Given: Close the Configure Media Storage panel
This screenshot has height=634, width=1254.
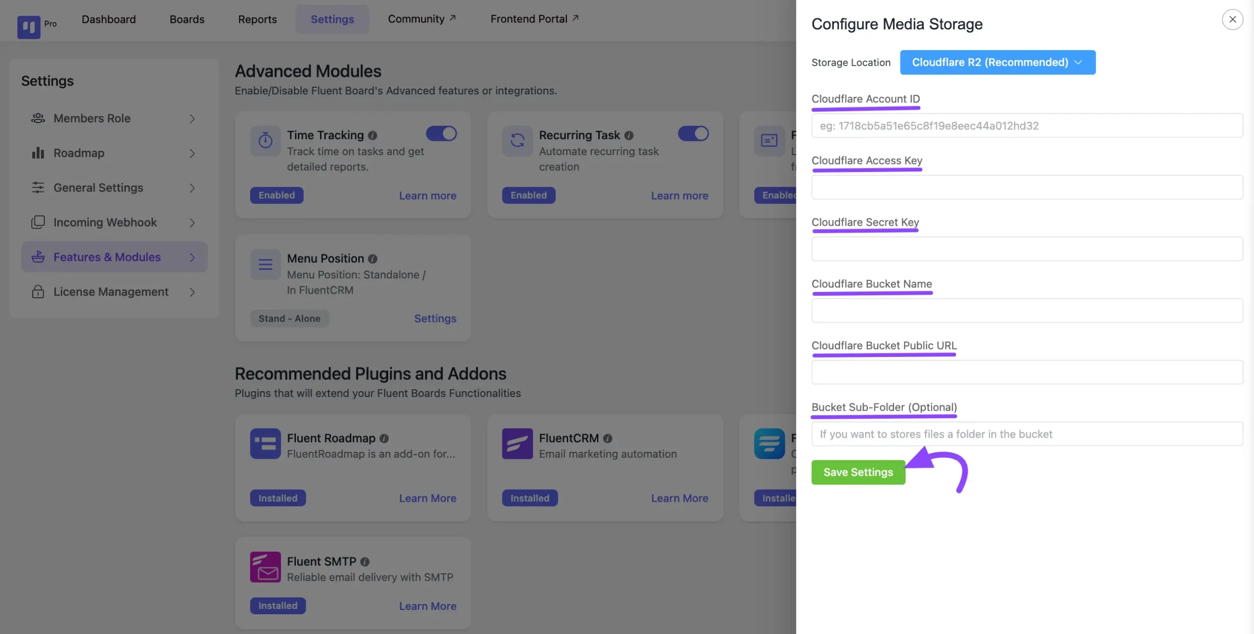Looking at the screenshot, I should 1232,20.
